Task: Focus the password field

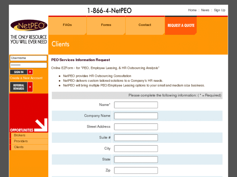Action: (x=28, y=65)
